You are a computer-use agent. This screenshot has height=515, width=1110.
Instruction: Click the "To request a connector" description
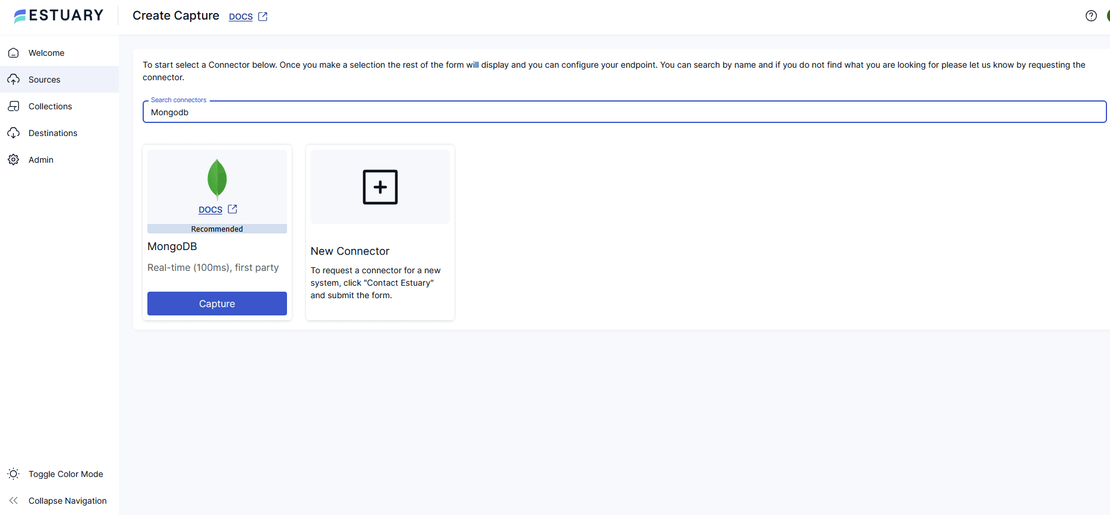[x=376, y=283]
